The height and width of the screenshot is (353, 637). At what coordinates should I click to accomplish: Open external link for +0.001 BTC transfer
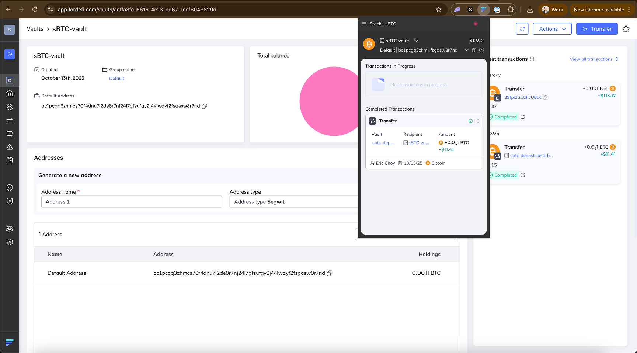click(x=523, y=117)
